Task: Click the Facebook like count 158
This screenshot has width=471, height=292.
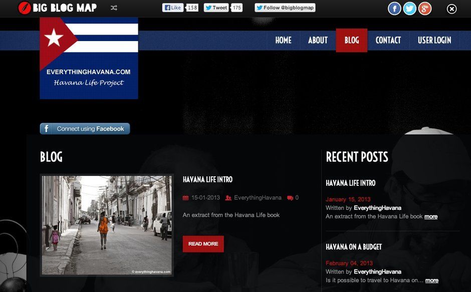Action: (x=192, y=8)
